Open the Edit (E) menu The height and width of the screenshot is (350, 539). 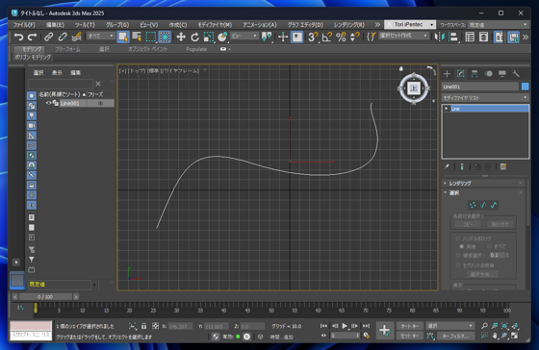coord(55,25)
